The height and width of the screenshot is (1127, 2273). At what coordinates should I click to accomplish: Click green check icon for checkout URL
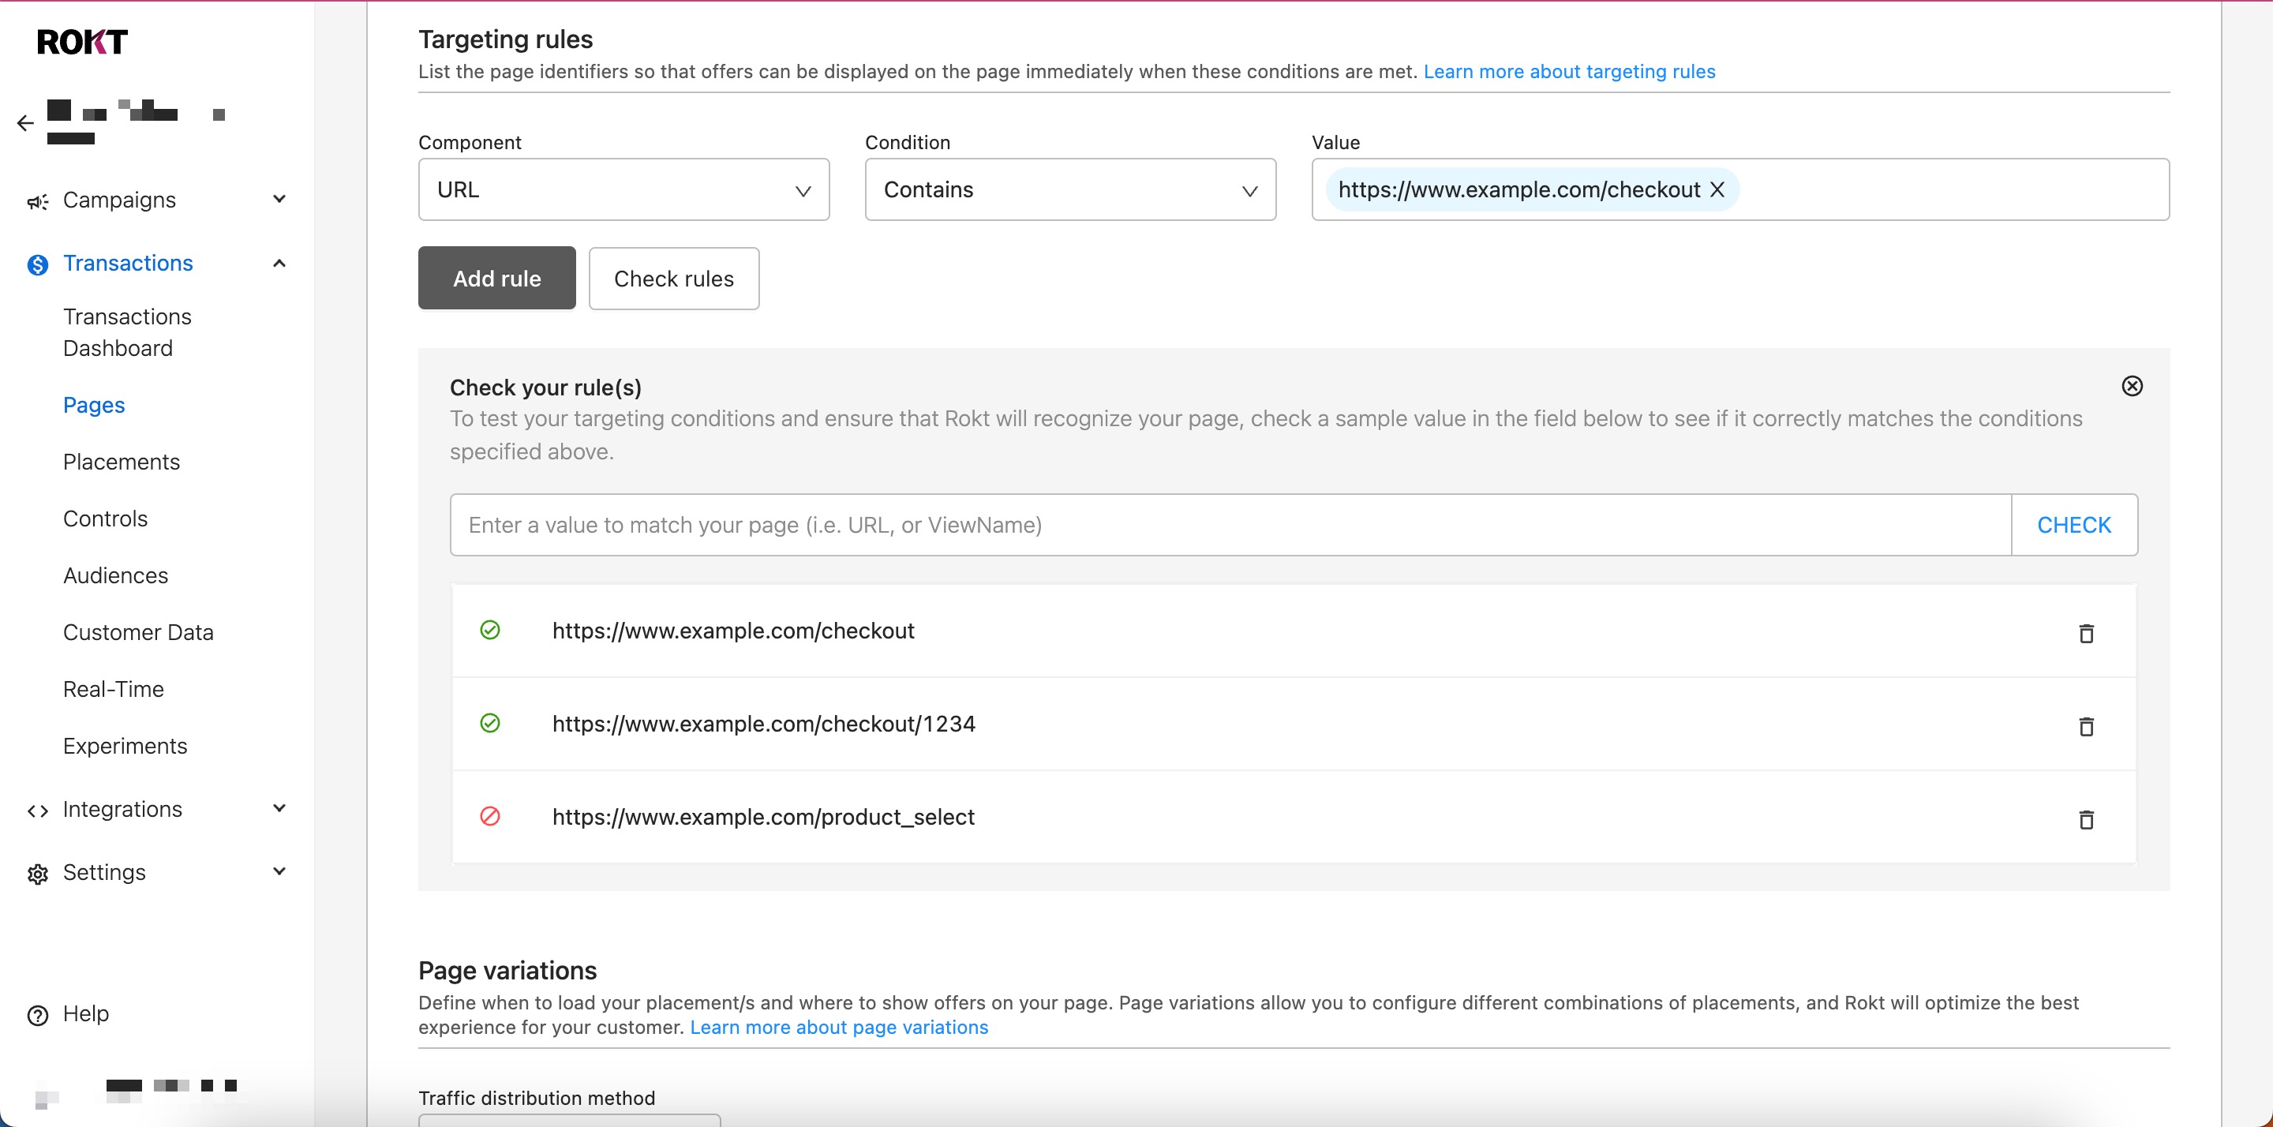[x=489, y=630]
